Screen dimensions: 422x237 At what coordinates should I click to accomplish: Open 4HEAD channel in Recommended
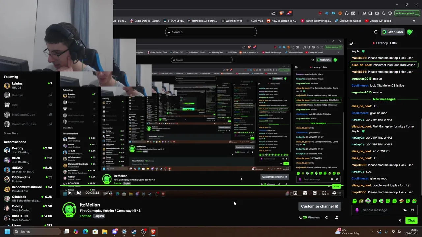(28, 170)
